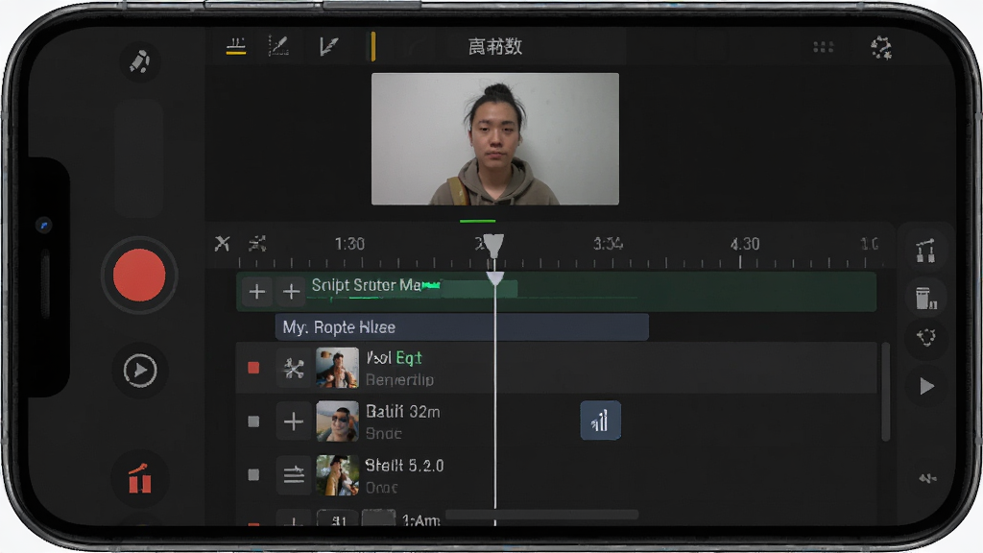The image size is (983, 553).
Task: Open the Stellt 5.2.0 thumbnail
Action: click(x=337, y=475)
